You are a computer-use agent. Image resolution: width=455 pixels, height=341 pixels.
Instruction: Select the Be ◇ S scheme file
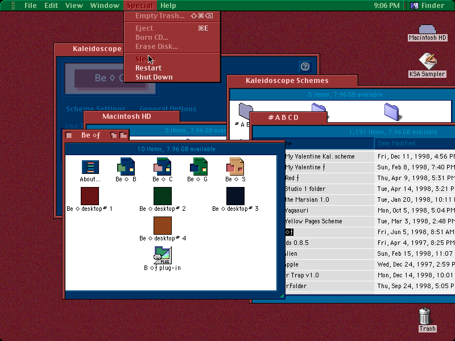(235, 167)
